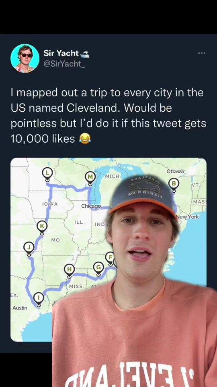
Task: Open the tweet text about Cleveland trip
Action: (x=108, y=116)
